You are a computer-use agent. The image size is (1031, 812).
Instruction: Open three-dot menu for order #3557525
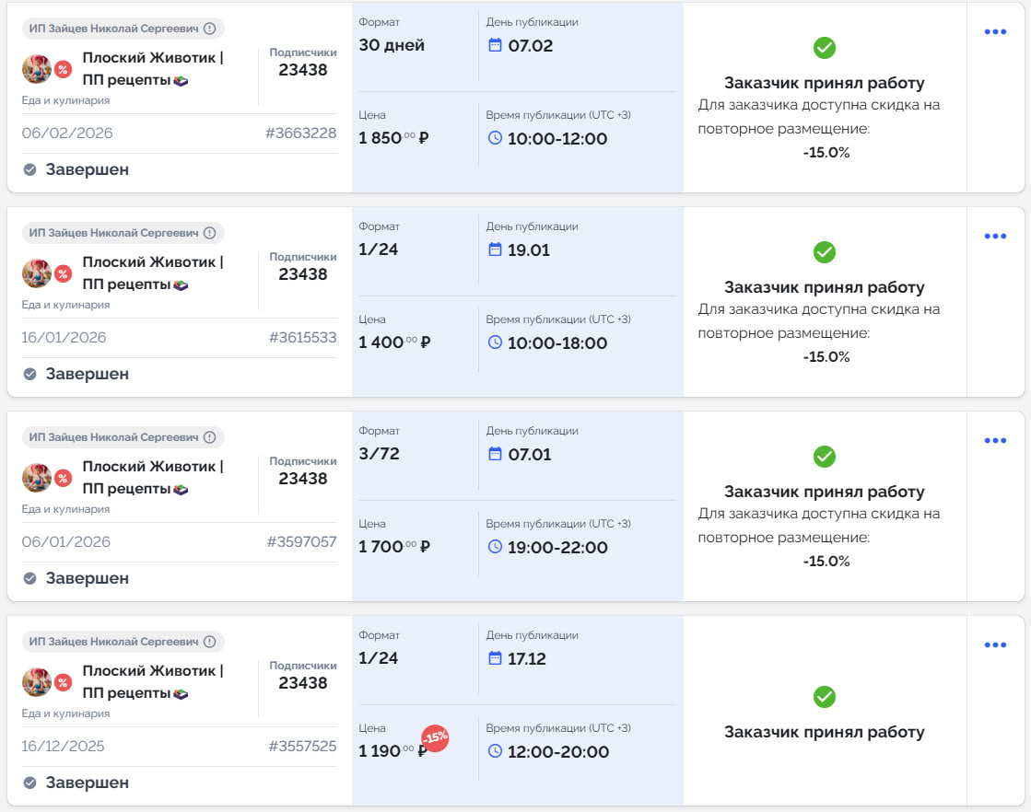tap(995, 645)
